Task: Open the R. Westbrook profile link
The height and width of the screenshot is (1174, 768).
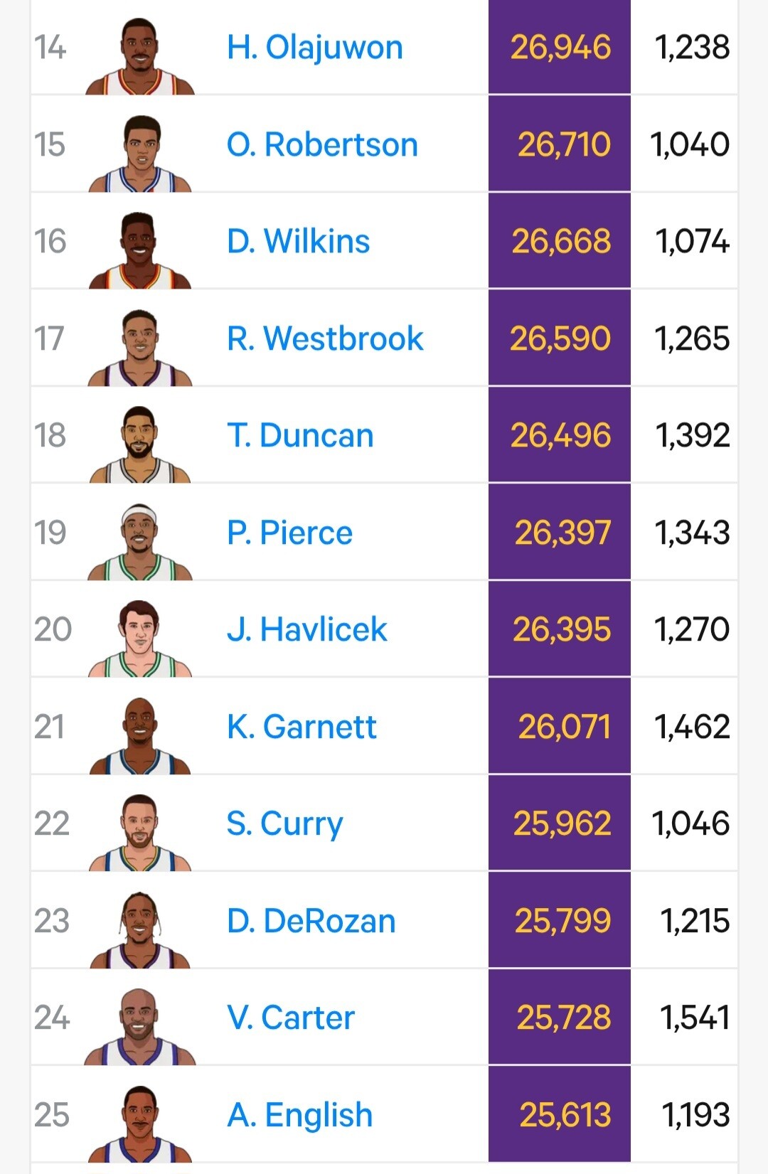Action: 325,338
